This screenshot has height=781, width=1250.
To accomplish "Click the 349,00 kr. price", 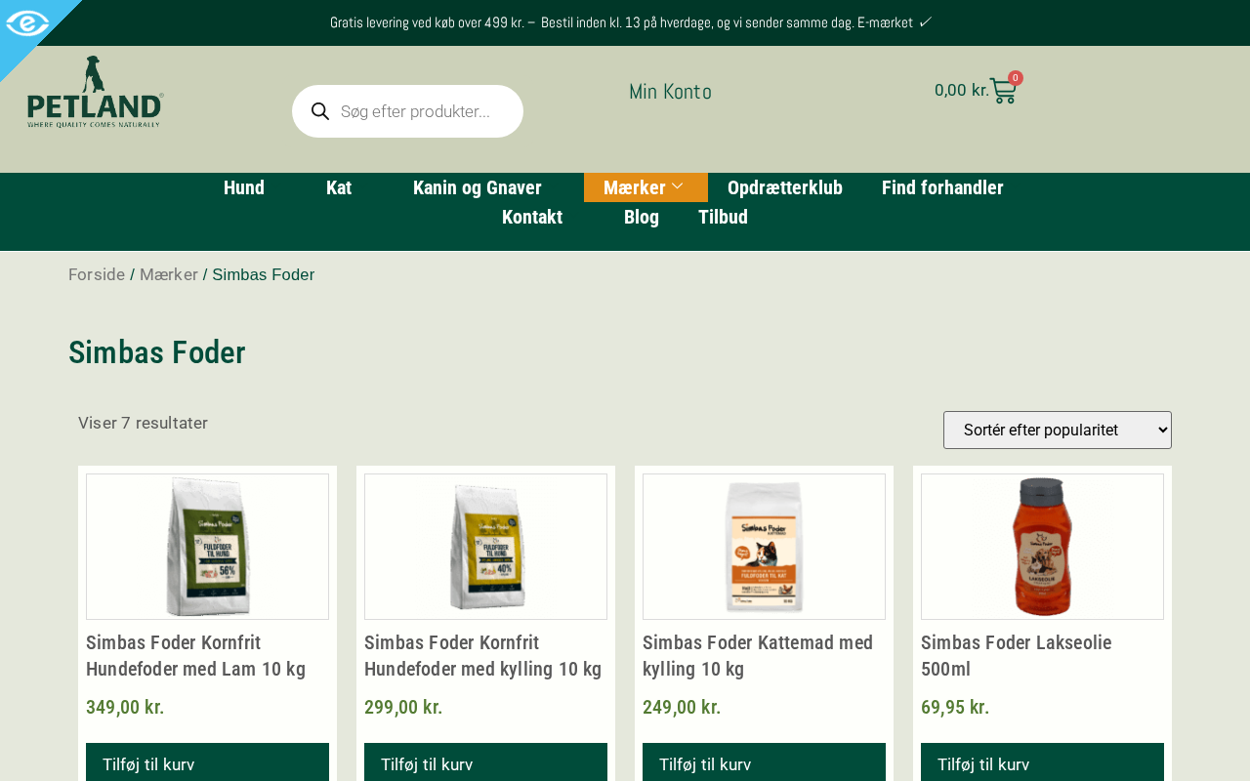I will (x=125, y=707).
